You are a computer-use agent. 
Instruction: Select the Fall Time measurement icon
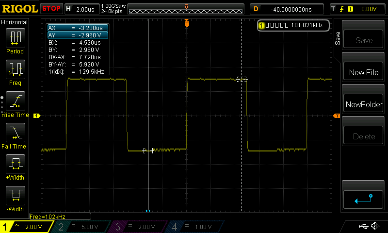click(15, 133)
